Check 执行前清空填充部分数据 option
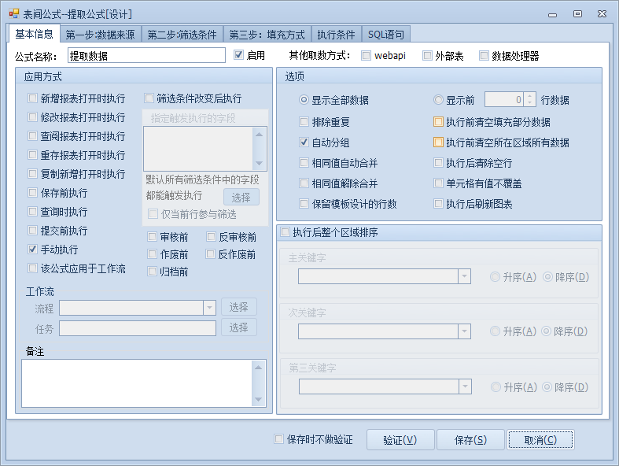619x466 pixels. tap(438, 122)
